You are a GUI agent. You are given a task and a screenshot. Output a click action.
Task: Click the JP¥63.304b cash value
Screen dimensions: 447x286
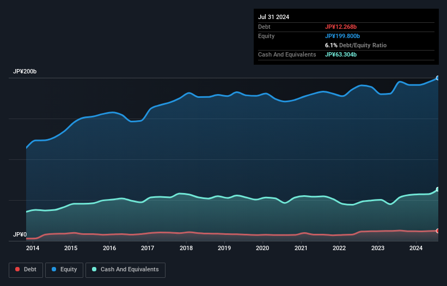click(x=341, y=54)
